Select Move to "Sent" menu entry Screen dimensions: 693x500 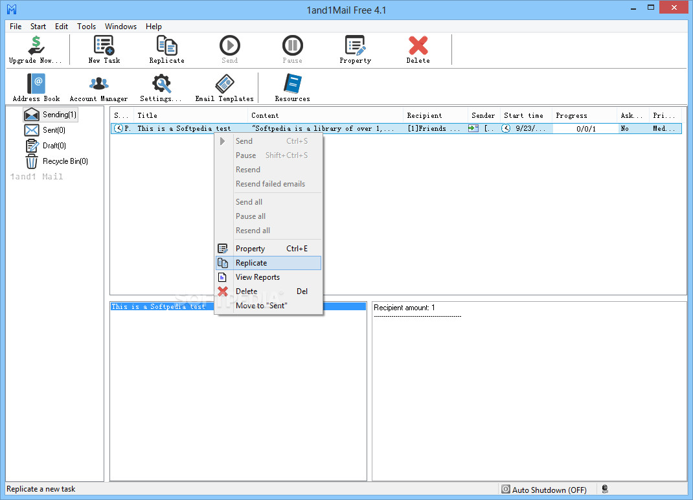click(268, 306)
